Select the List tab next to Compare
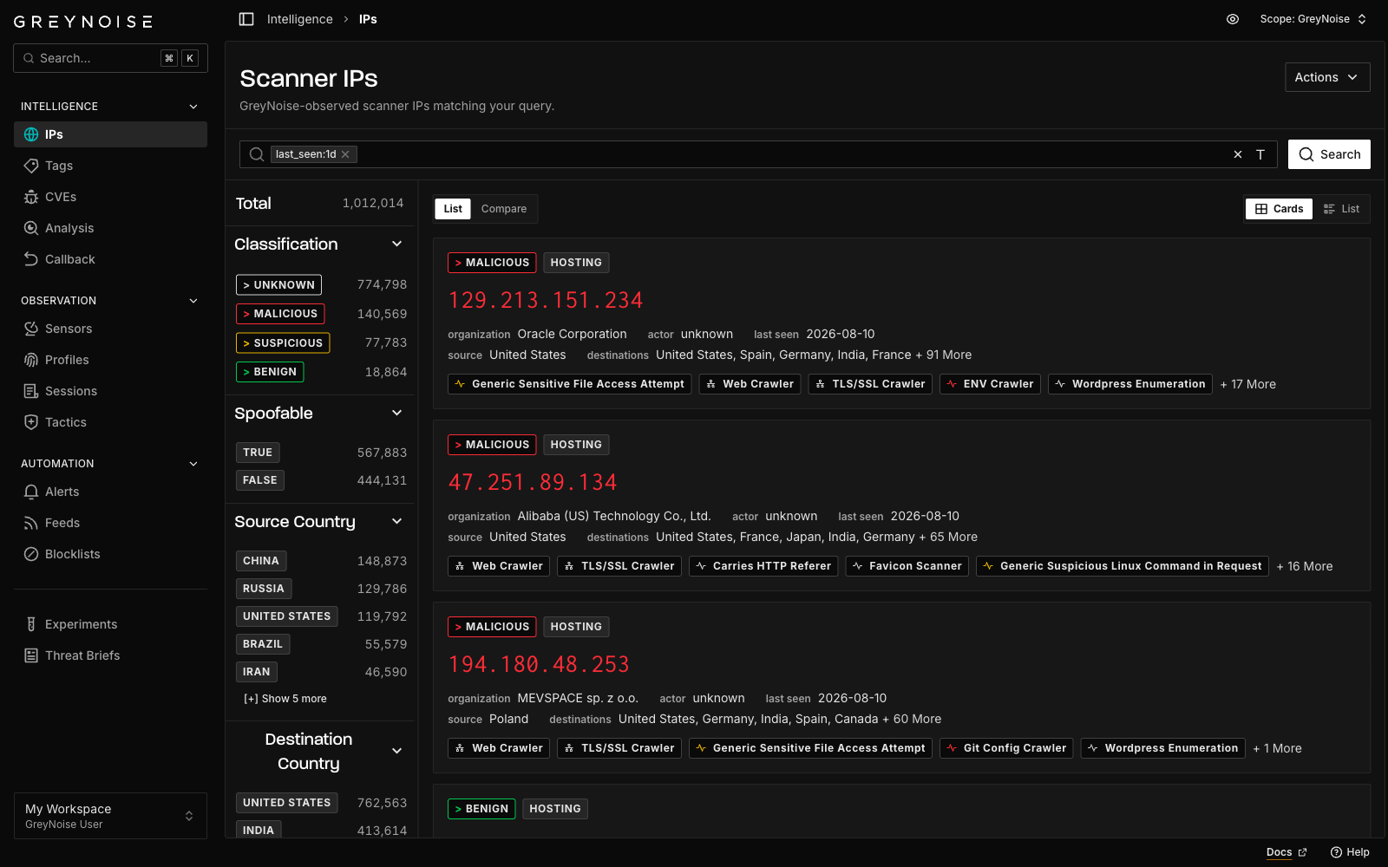This screenshot has height=867, width=1388. (453, 209)
